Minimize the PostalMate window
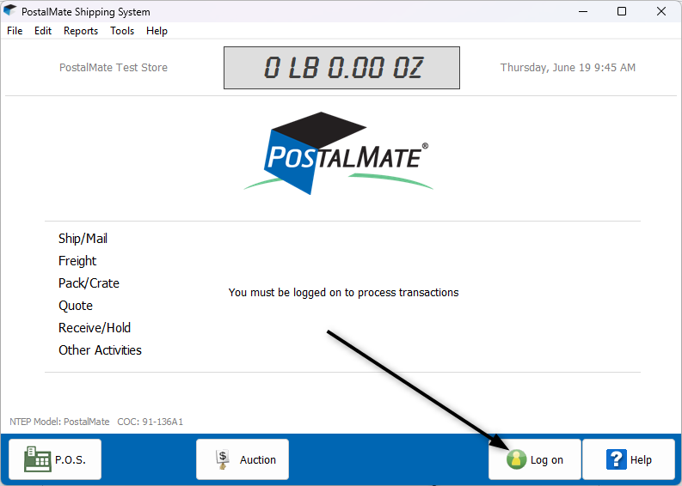 (583, 11)
